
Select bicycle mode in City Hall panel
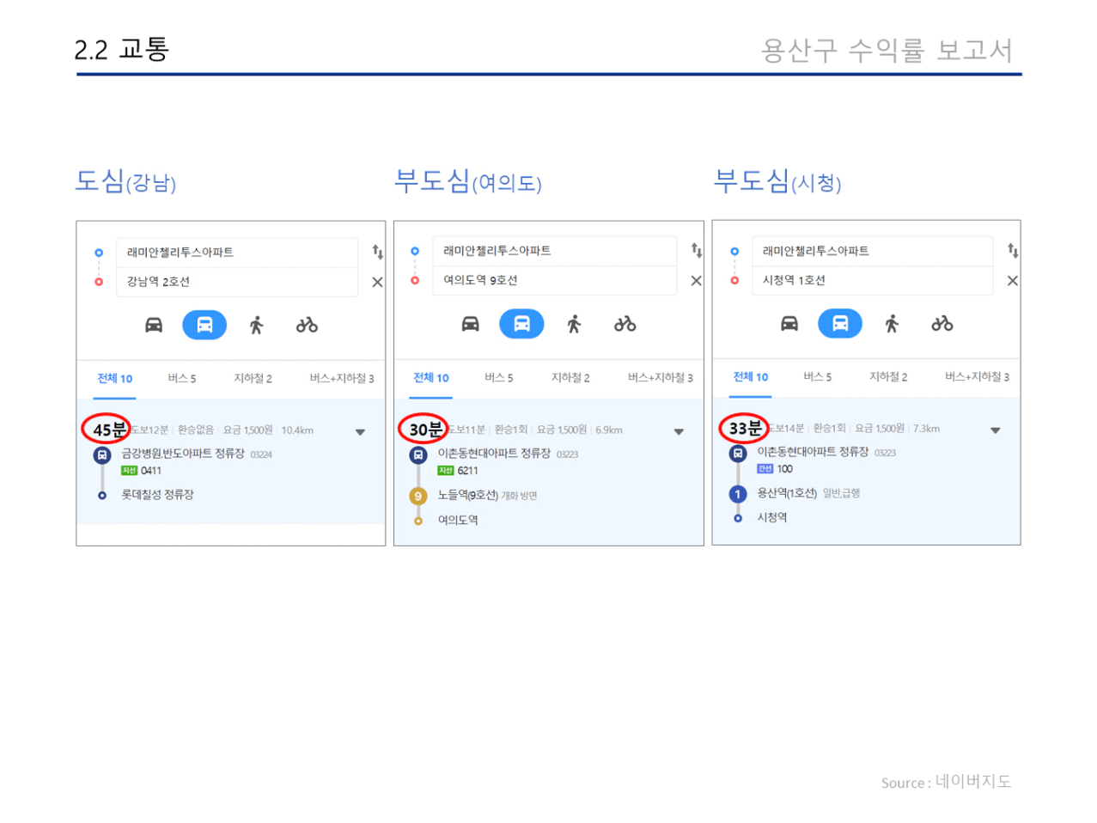coord(942,323)
